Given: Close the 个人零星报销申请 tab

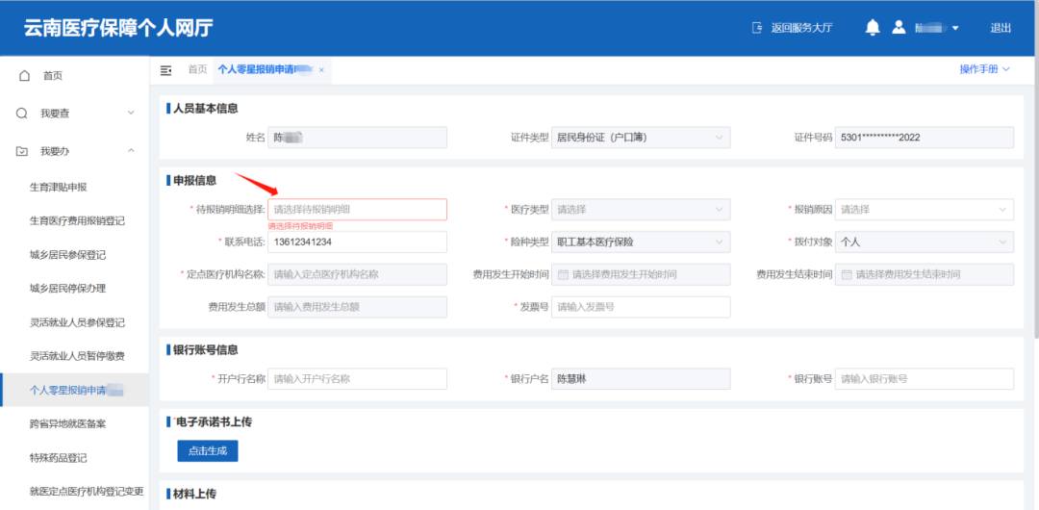Looking at the screenshot, I should click(321, 70).
